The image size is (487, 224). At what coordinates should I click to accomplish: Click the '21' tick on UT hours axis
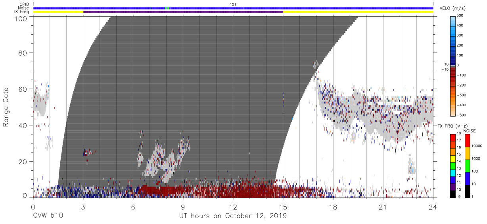pos(383,207)
